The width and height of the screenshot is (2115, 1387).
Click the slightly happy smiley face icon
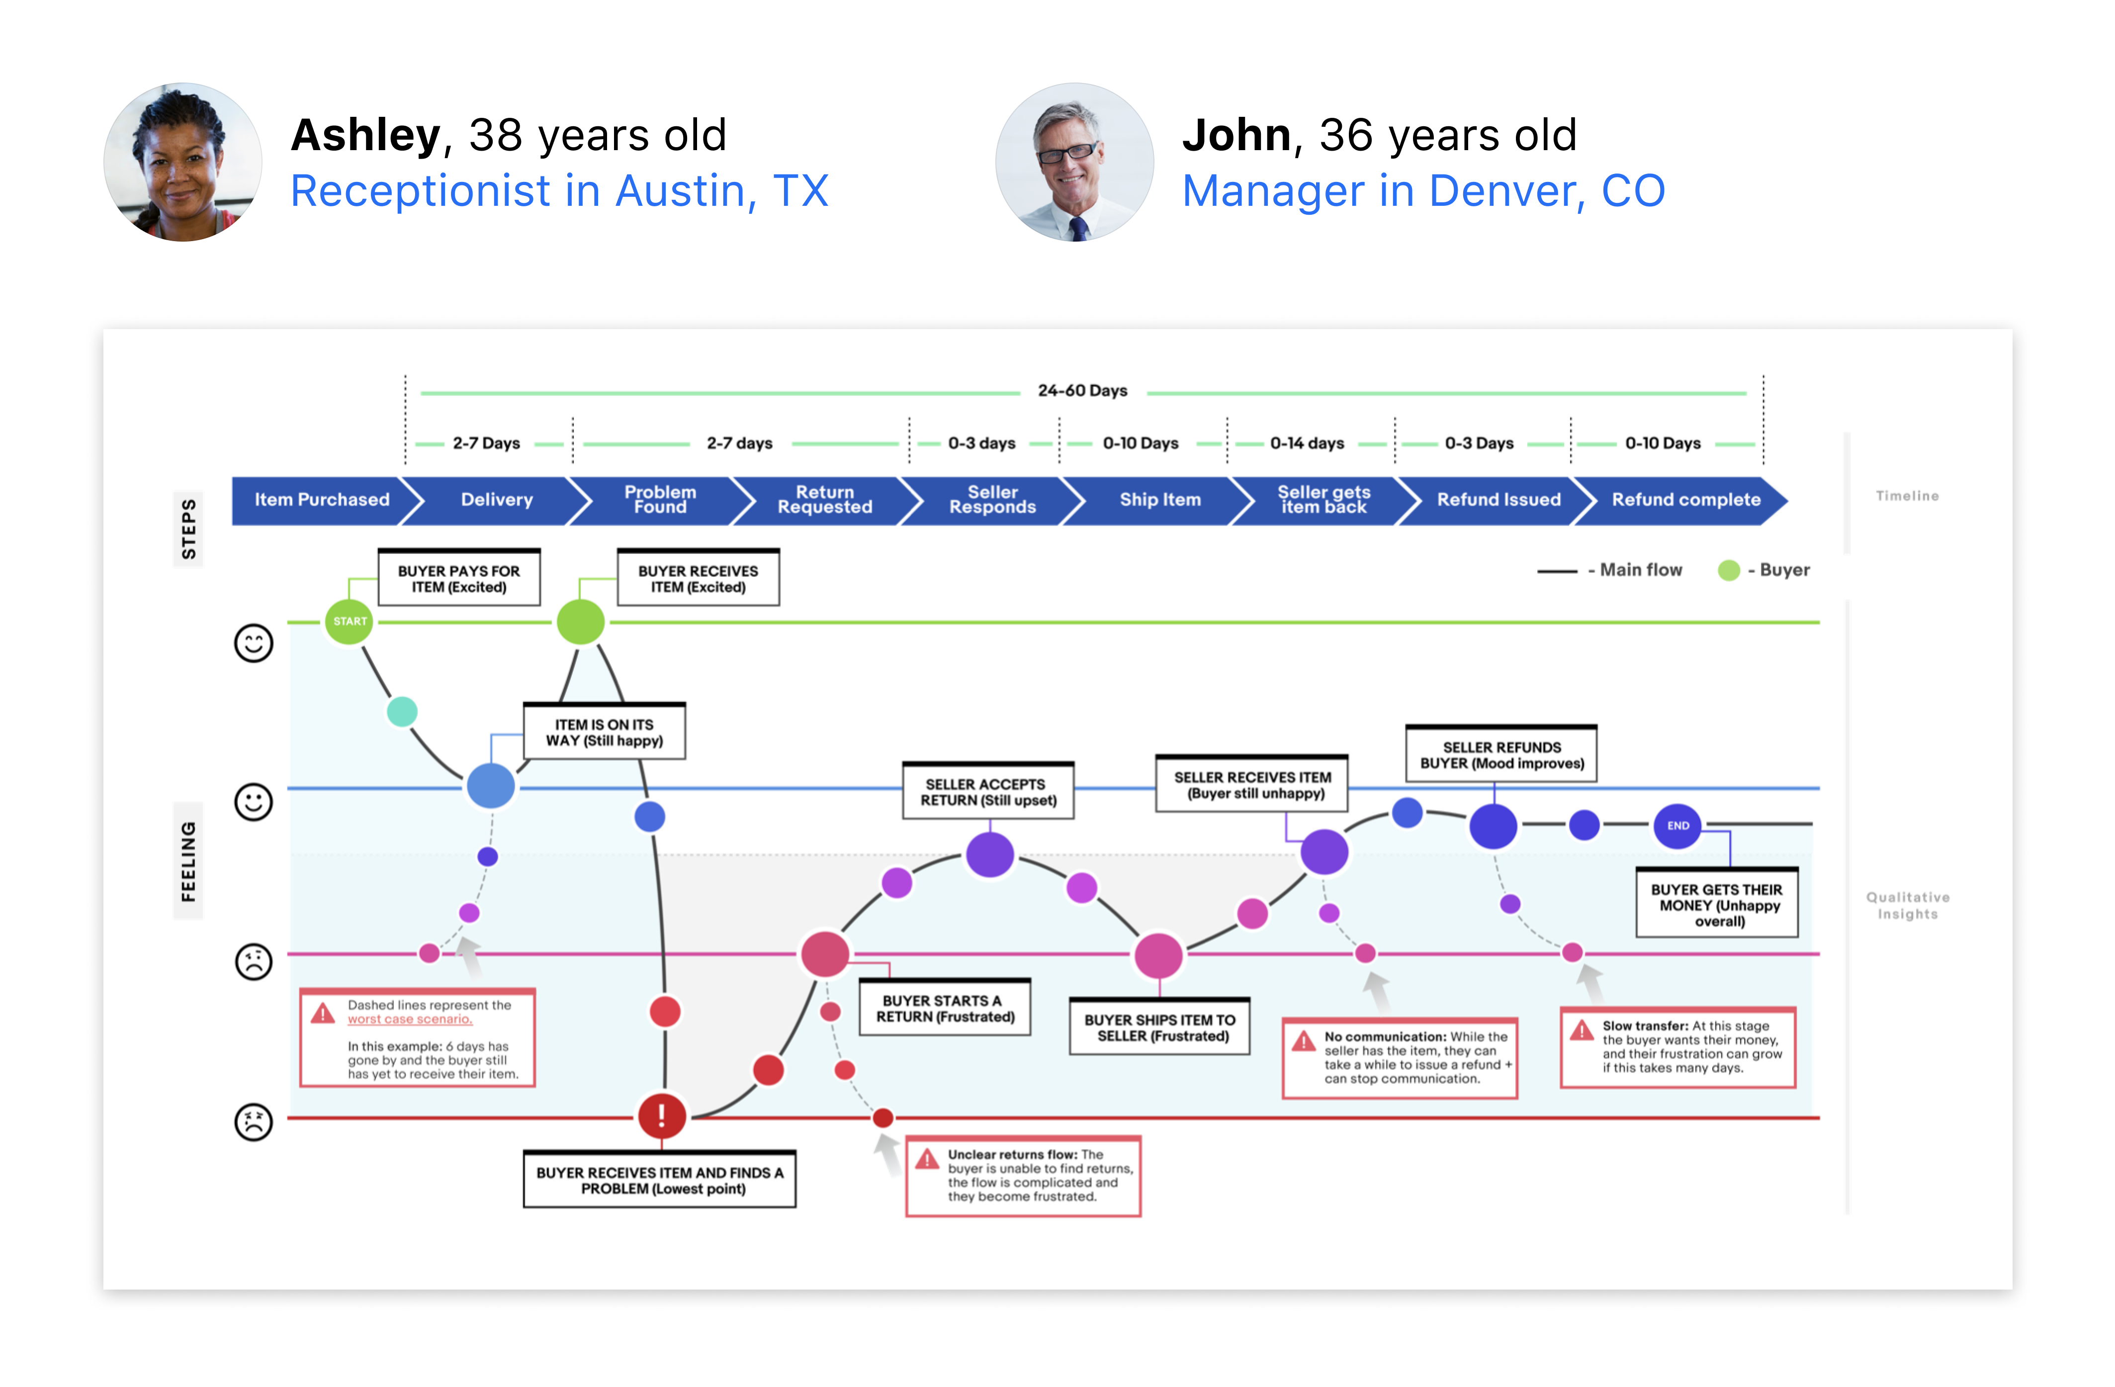coord(253,802)
